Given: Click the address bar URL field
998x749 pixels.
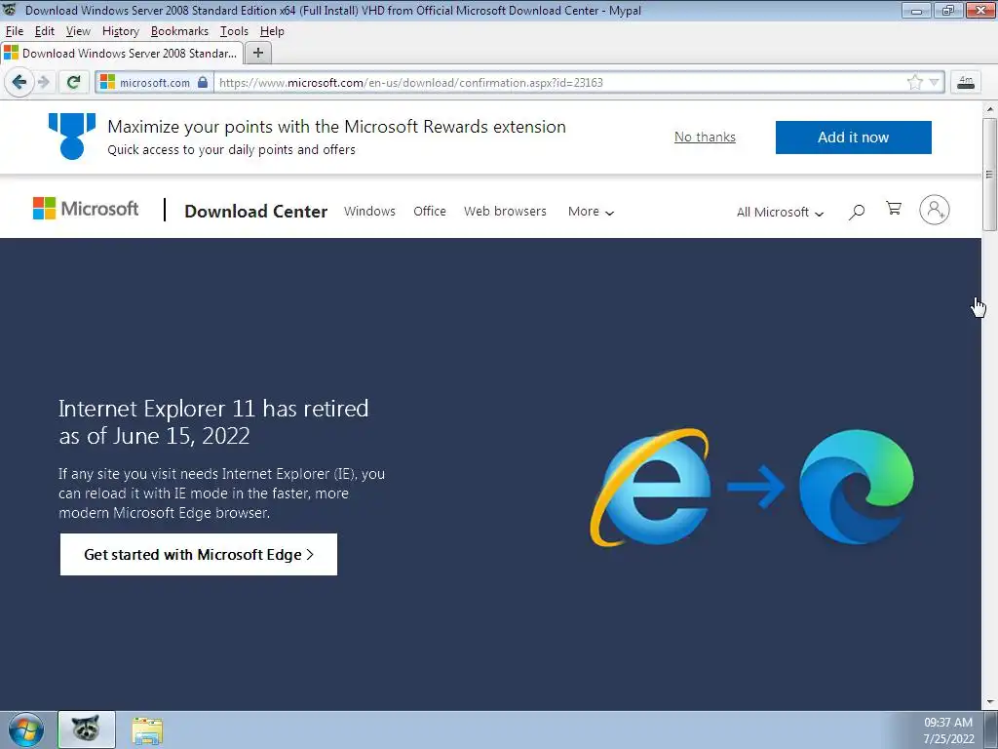Looking at the screenshot, I should click(560, 82).
